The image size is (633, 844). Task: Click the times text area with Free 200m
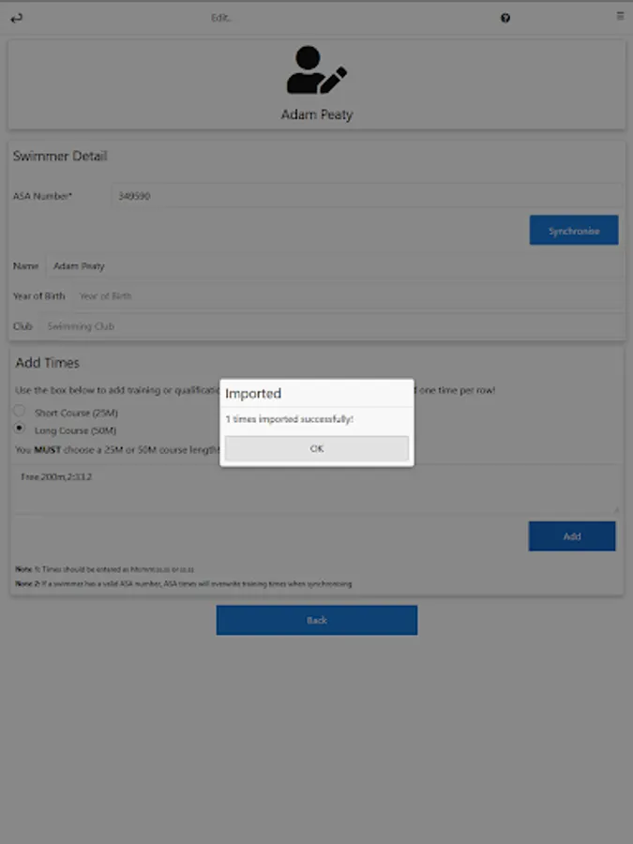(315, 490)
